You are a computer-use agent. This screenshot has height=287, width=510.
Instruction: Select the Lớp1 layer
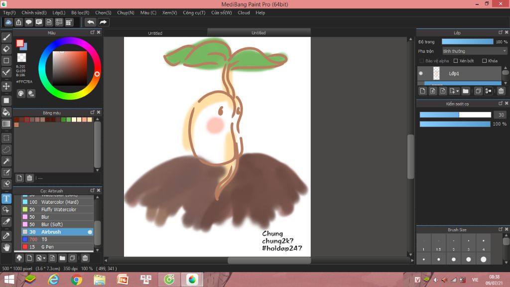point(459,74)
